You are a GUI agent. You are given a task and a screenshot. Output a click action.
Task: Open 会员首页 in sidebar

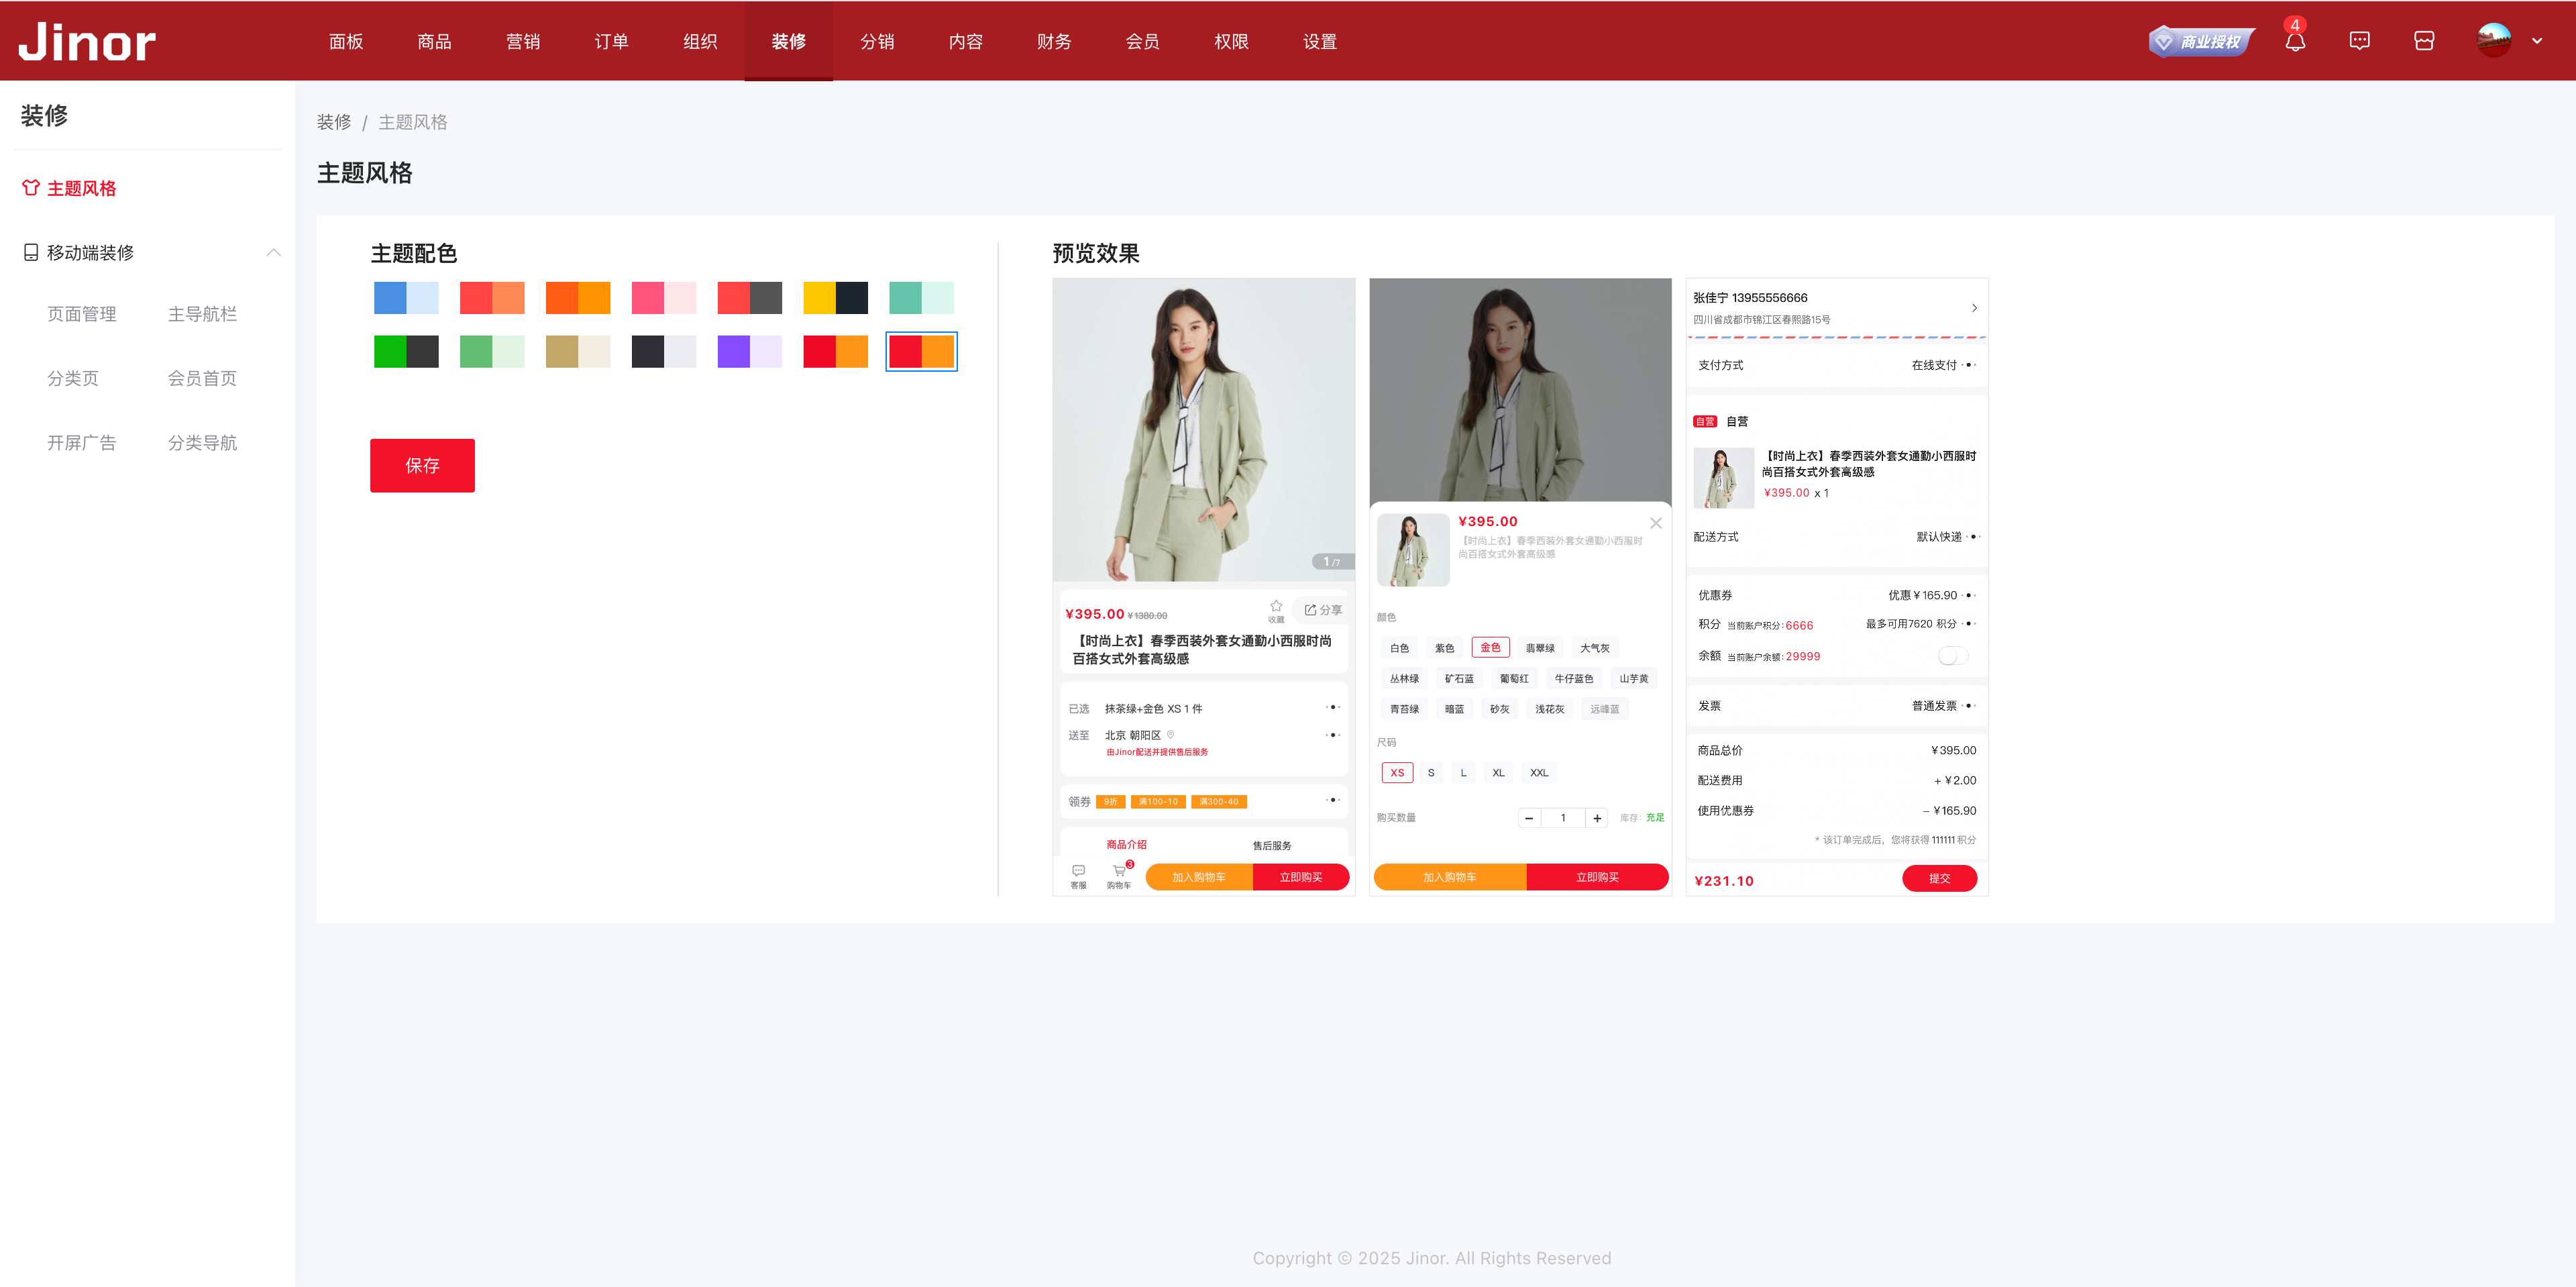(x=202, y=378)
